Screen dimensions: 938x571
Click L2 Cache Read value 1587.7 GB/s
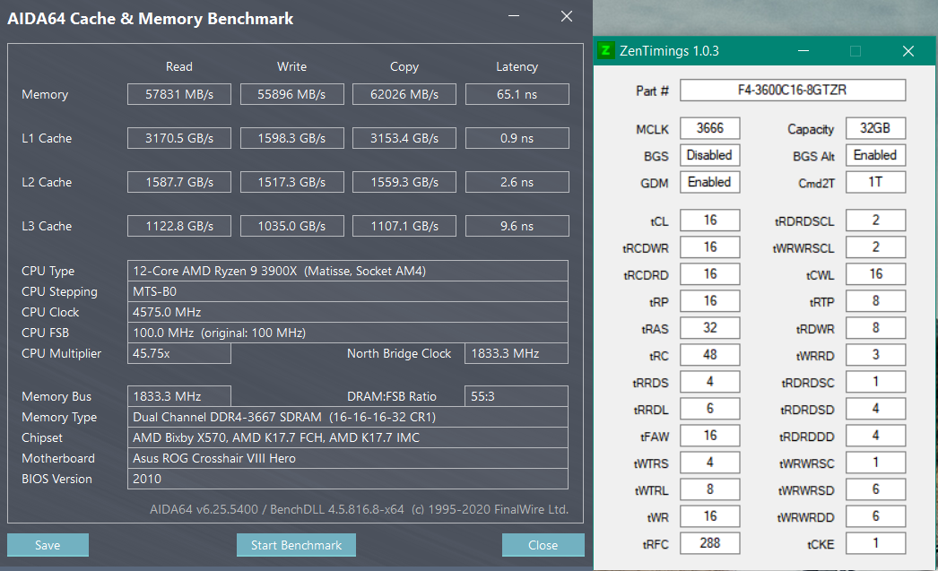click(178, 182)
